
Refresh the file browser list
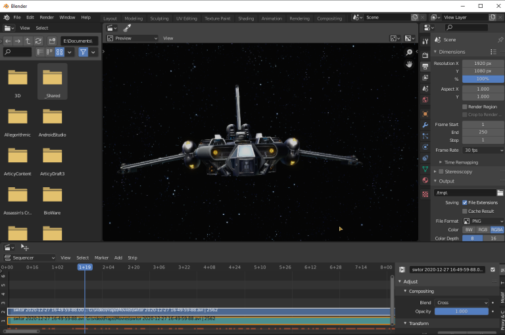[x=38, y=41]
